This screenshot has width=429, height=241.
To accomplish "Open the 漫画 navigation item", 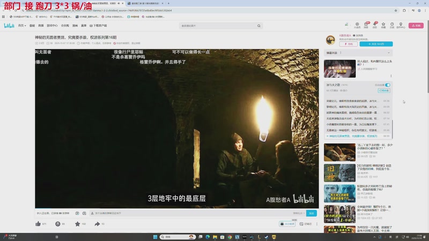I will (75, 25).
